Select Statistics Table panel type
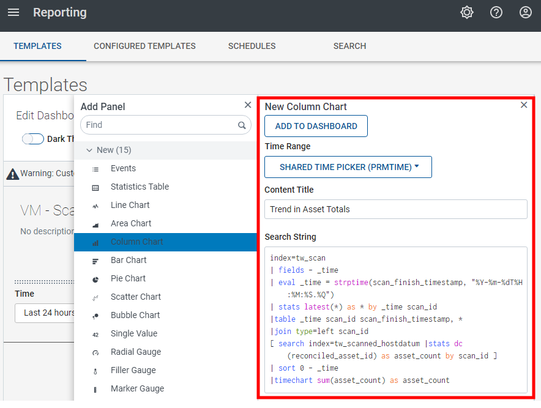 click(x=166, y=187)
